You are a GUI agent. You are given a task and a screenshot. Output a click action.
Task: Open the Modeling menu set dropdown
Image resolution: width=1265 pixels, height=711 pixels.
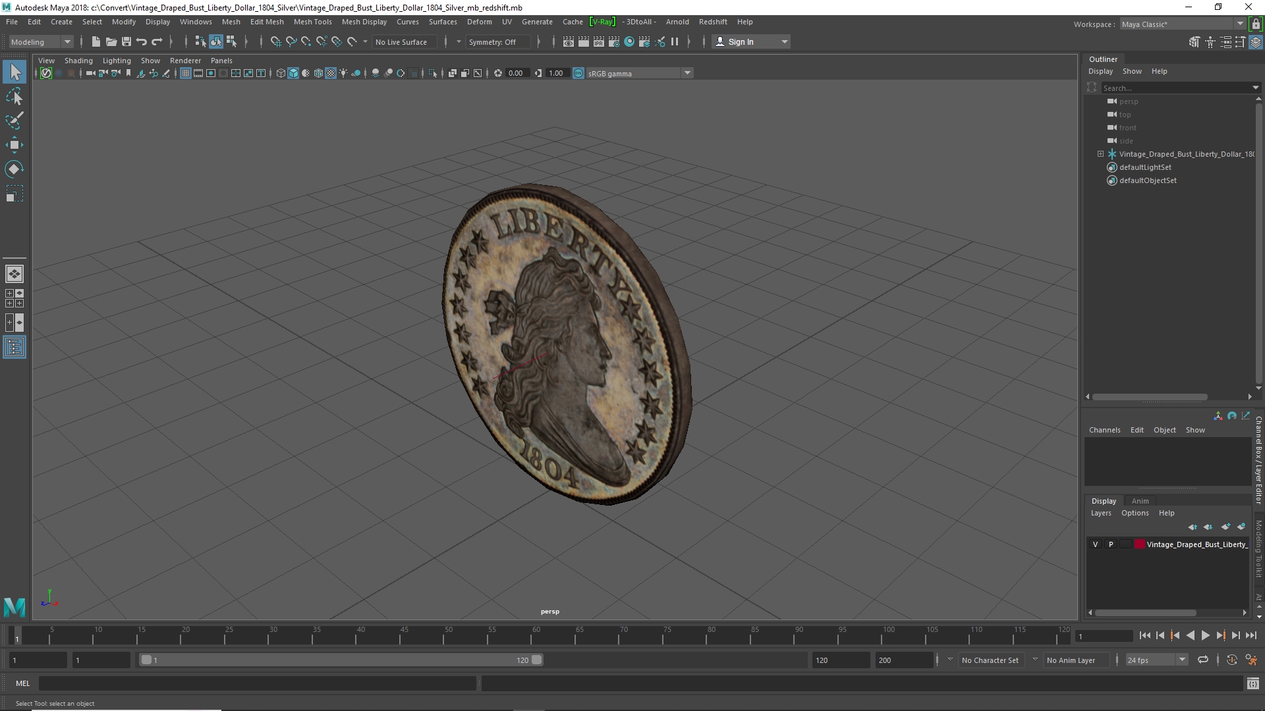pyautogui.click(x=41, y=42)
